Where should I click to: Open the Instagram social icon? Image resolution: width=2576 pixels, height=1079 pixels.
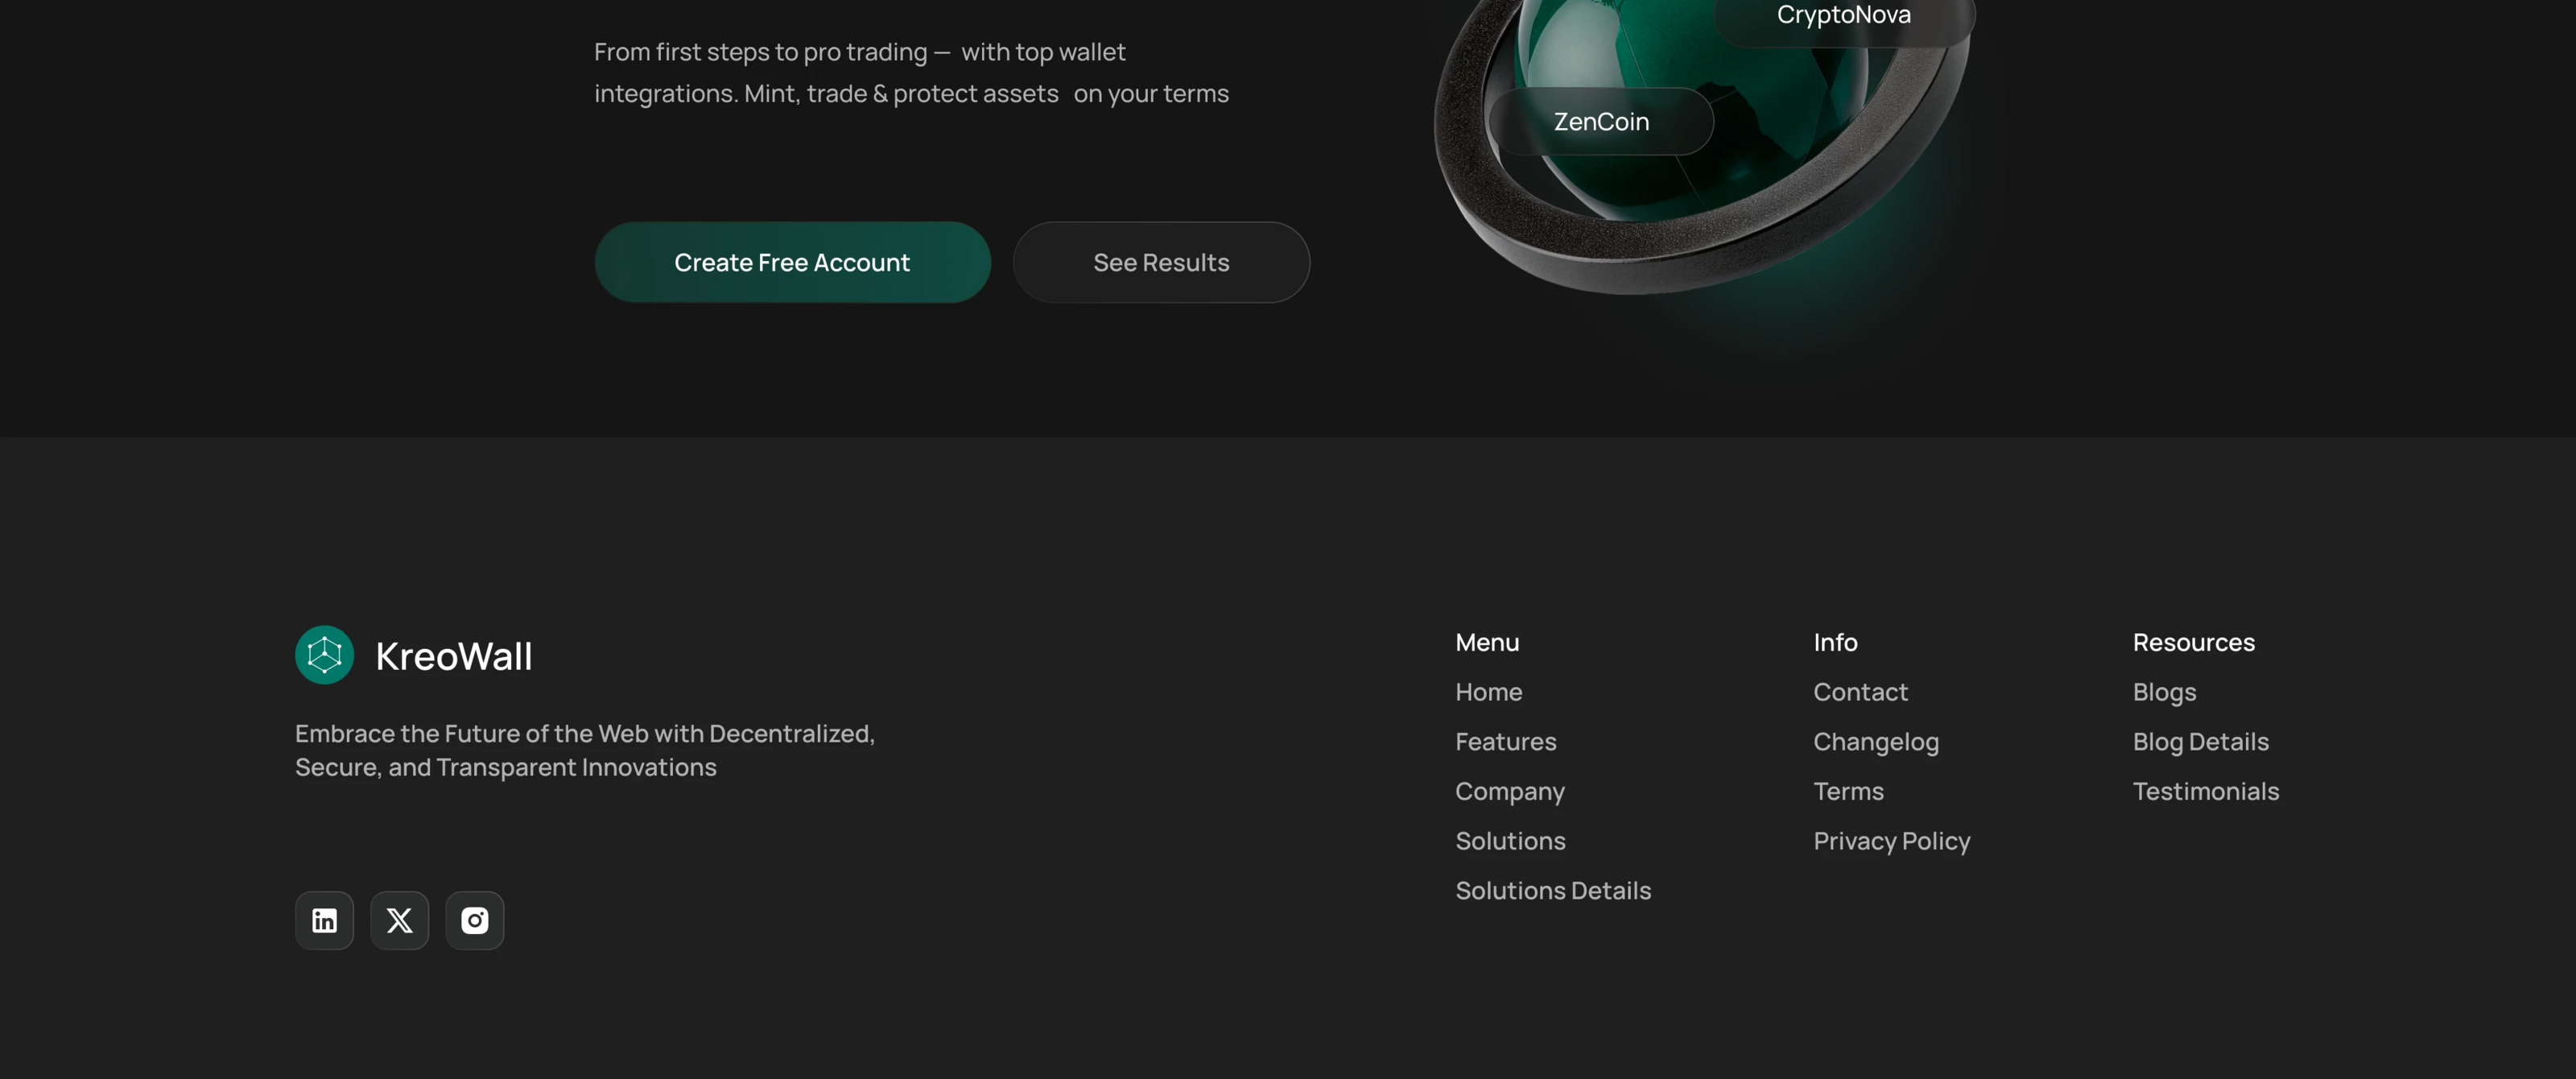coord(474,920)
